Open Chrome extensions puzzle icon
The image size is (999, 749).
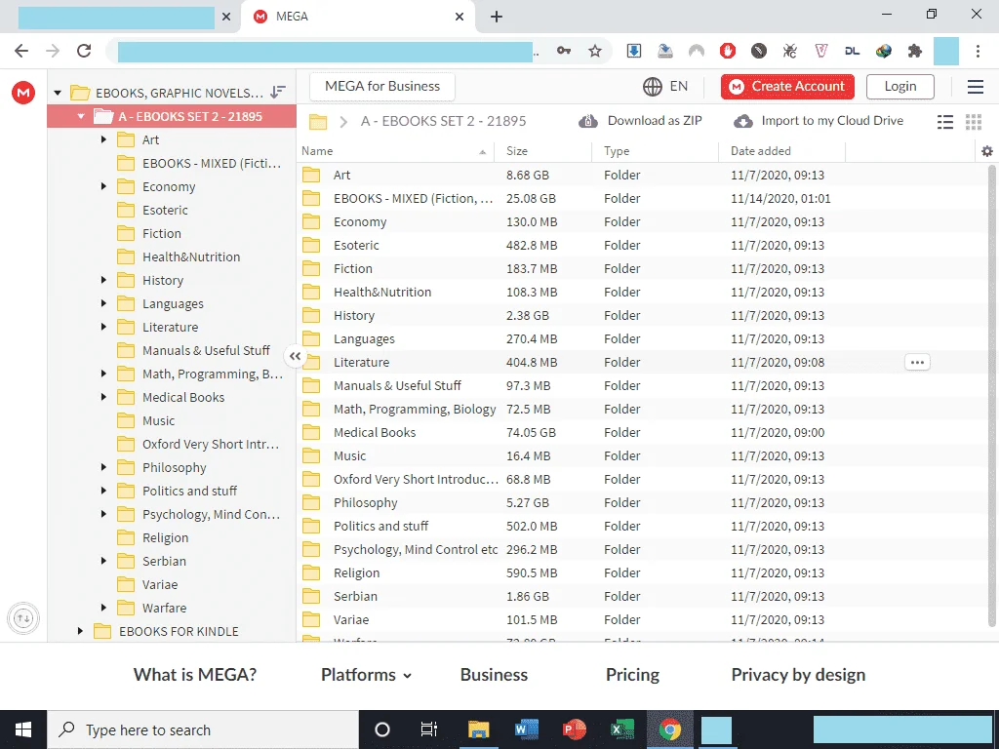(x=915, y=51)
